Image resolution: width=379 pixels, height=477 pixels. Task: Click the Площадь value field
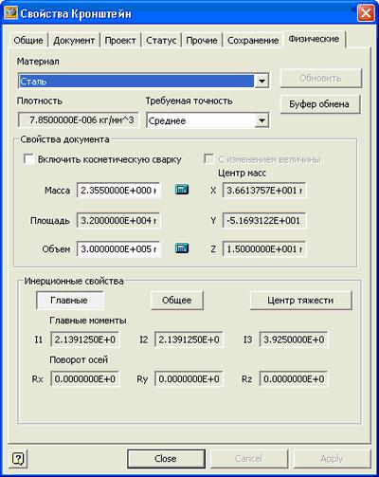tap(118, 220)
